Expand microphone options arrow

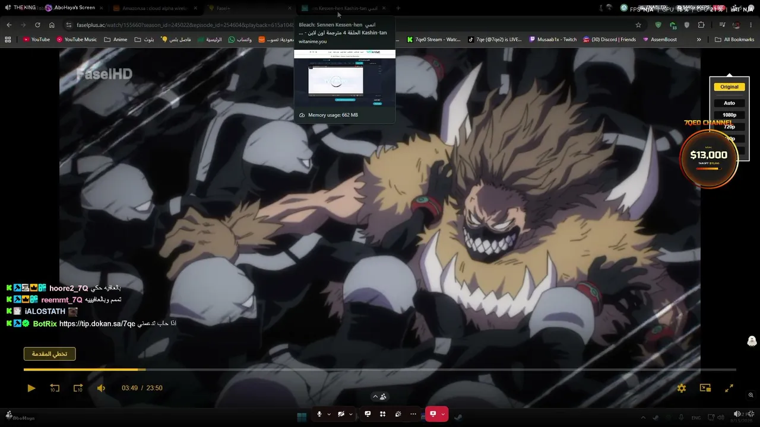click(329, 414)
